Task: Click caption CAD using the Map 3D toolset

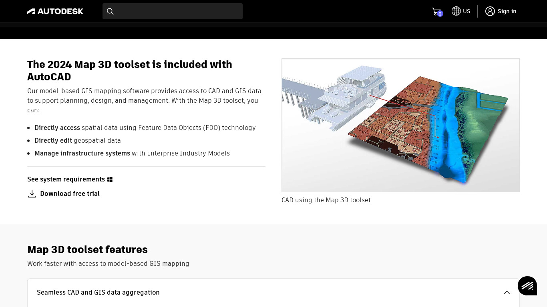Action: click(x=326, y=200)
